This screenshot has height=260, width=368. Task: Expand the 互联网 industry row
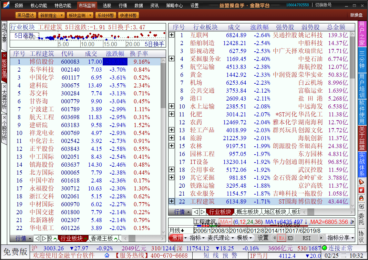(172, 35)
